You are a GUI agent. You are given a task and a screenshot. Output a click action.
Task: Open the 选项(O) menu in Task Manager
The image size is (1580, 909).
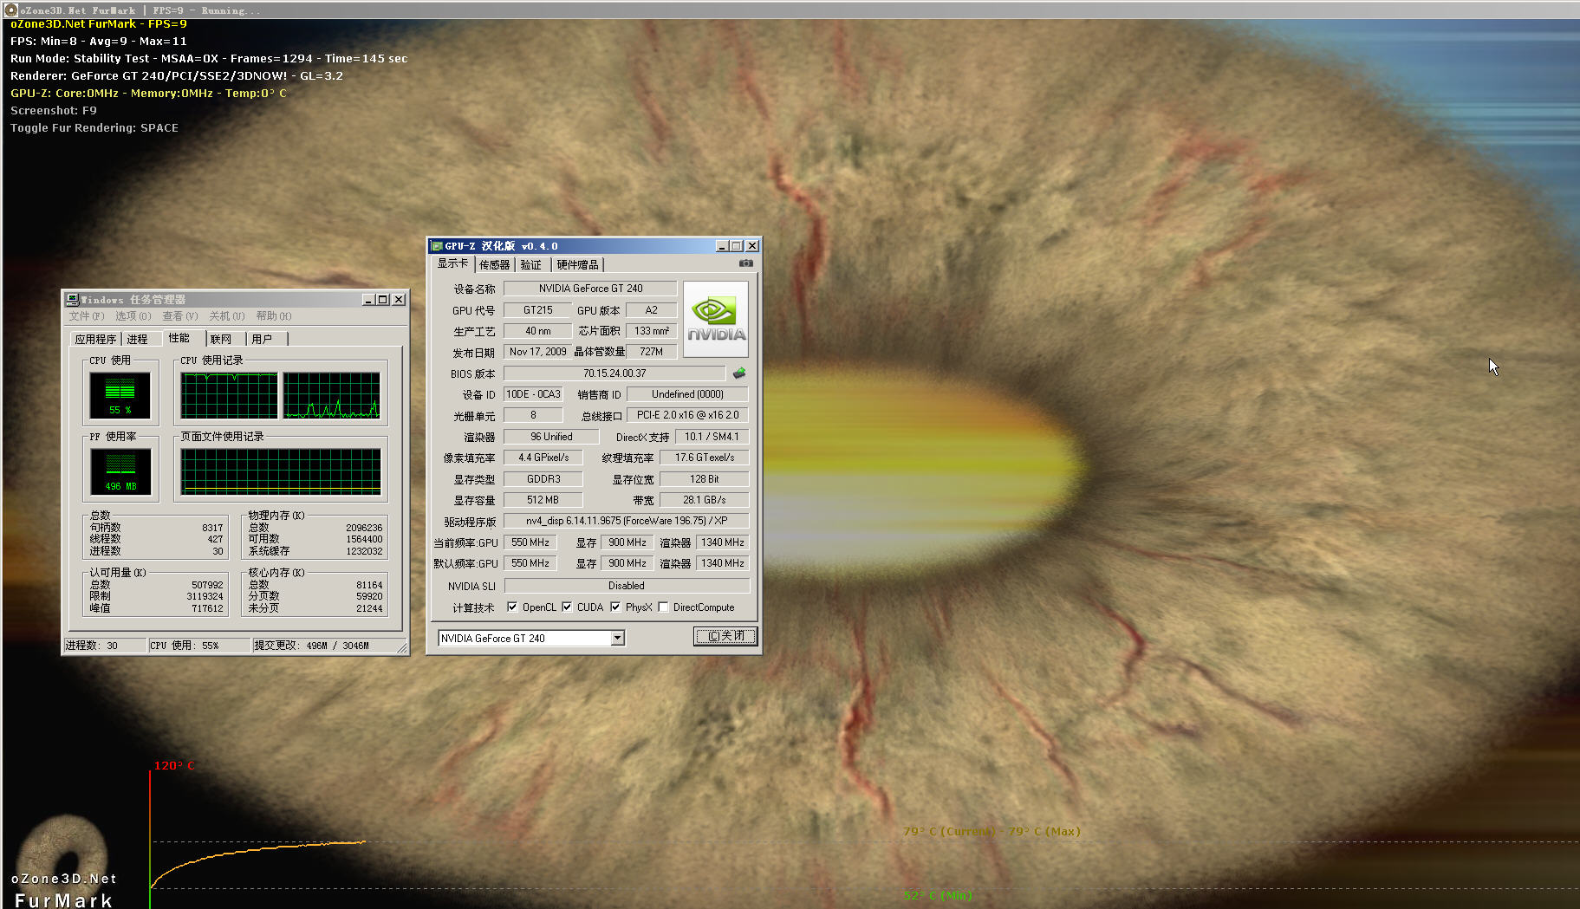click(x=133, y=316)
